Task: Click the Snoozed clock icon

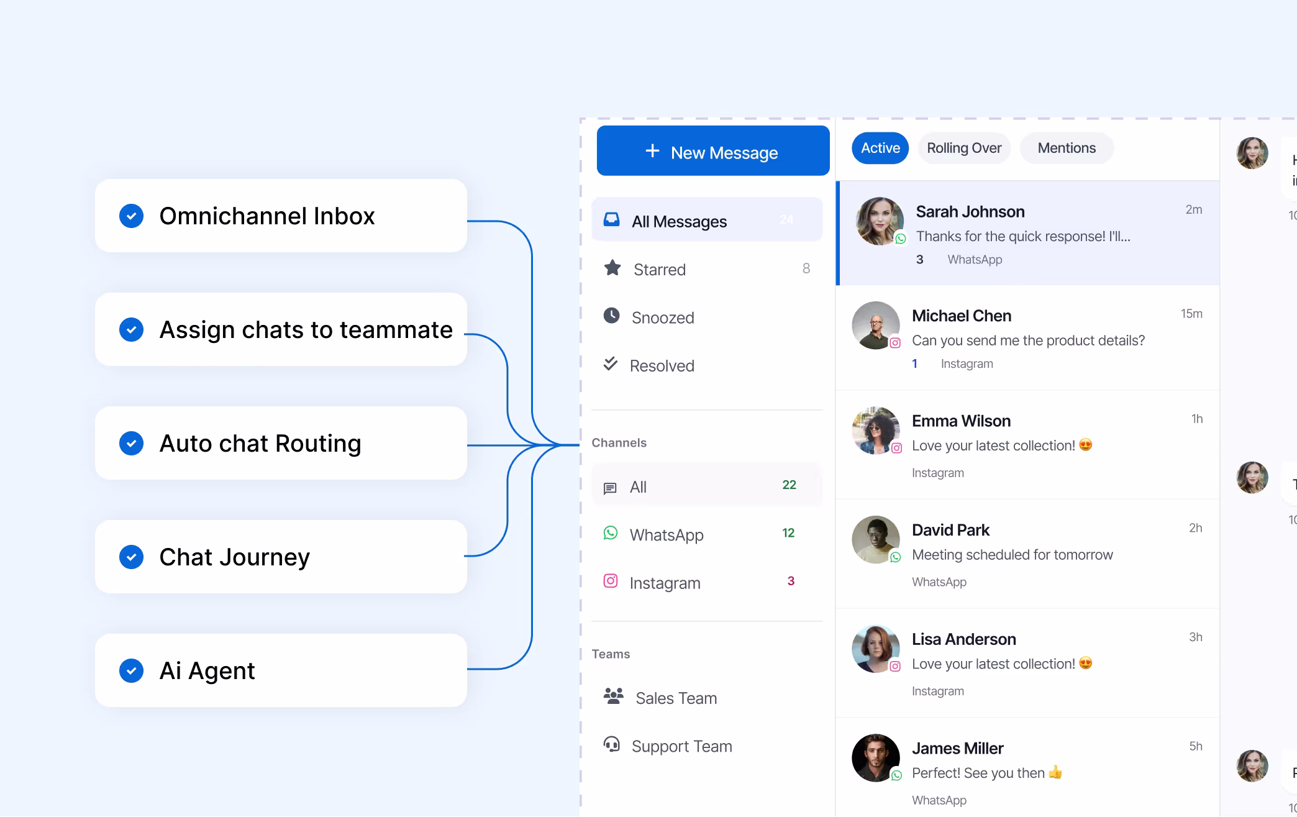Action: [x=612, y=316]
